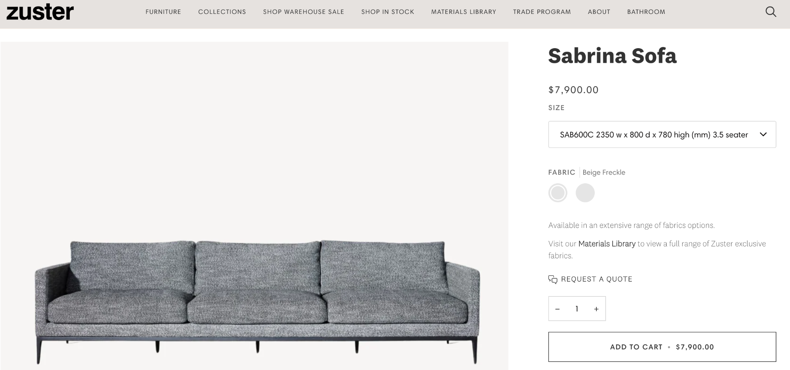This screenshot has height=370, width=790.
Task: Click the Zuster logo
Action: pos(40,12)
